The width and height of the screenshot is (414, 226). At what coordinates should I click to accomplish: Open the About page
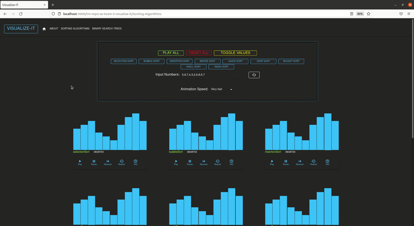[x=54, y=29]
